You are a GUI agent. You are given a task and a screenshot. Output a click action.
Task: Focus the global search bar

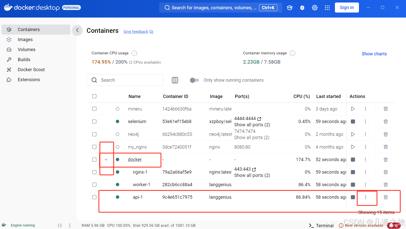[x=221, y=8]
